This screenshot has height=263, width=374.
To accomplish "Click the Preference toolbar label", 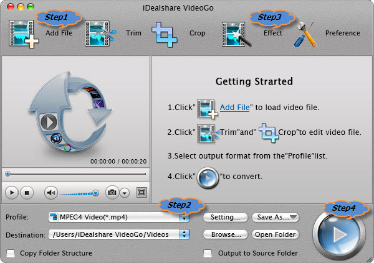I will (x=343, y=33).
